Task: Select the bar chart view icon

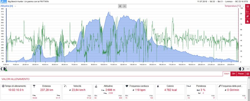Action: click(247, 21)
